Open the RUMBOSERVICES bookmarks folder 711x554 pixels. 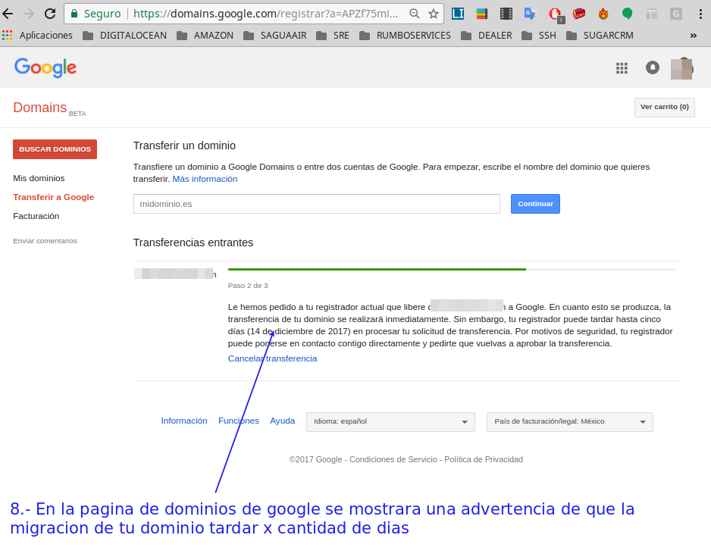click(x=405, y=36)
